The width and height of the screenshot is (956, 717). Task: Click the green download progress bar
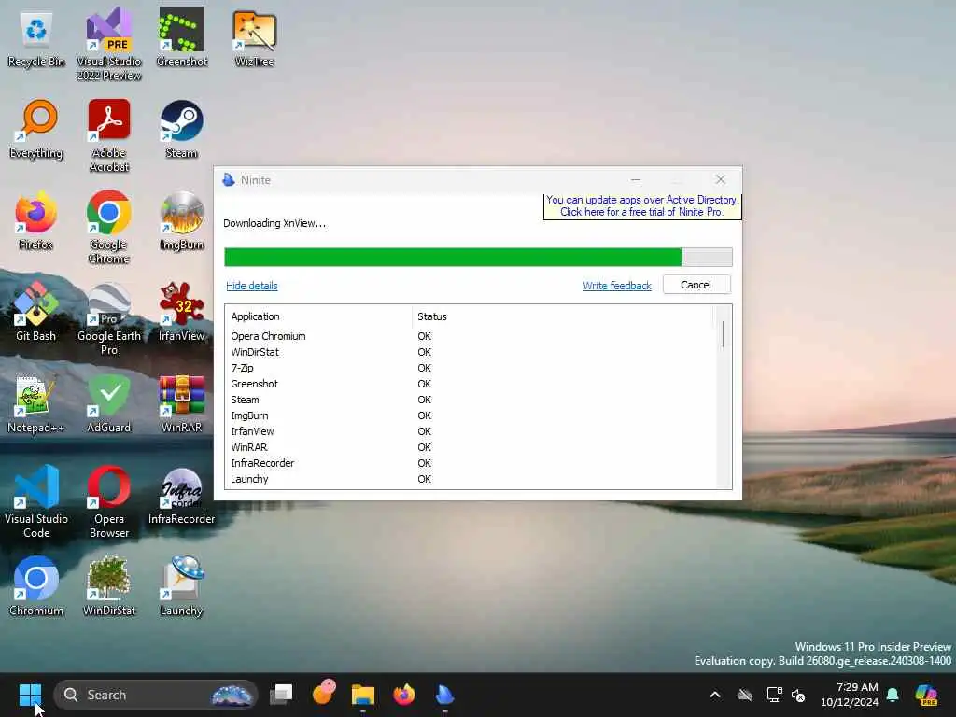(478, 258)
